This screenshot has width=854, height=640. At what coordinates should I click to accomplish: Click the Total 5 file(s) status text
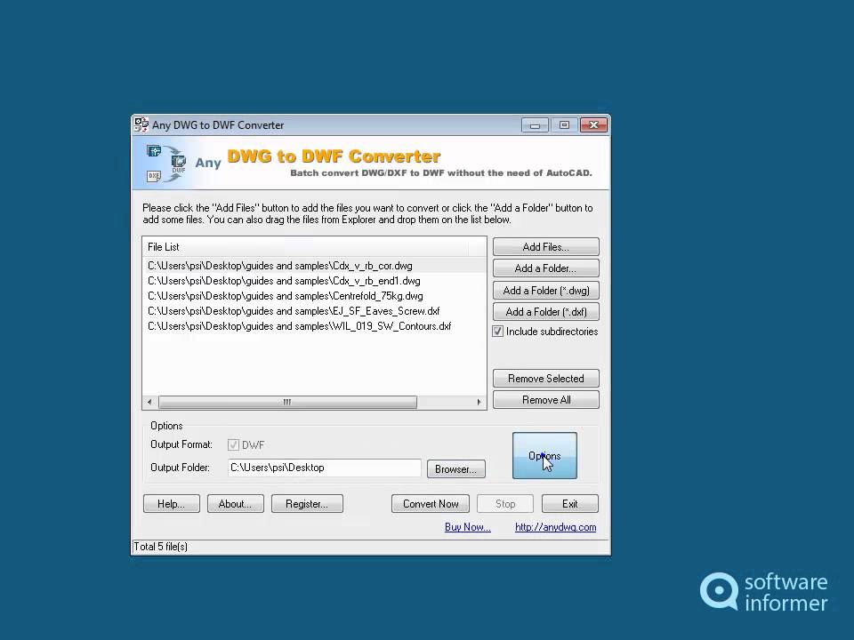[x=161, y=547]
